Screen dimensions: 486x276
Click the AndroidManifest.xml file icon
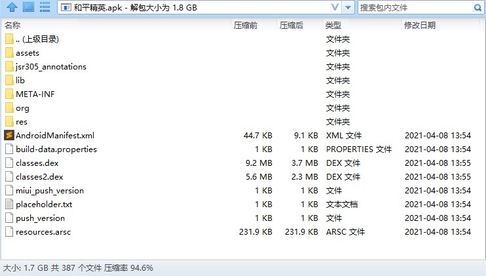click(x=9, y=135)
